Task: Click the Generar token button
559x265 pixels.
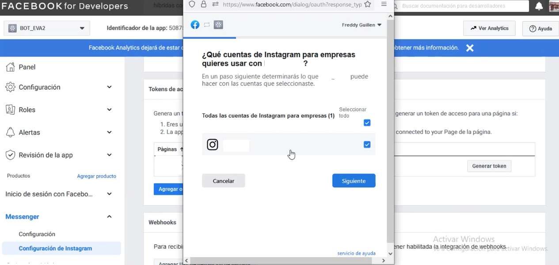Action: 489,166
